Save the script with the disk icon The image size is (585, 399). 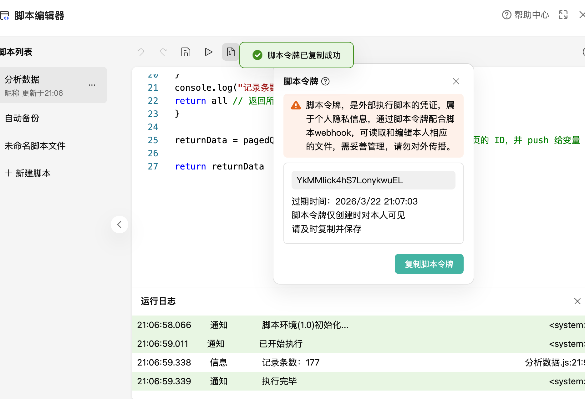point(186,52)
